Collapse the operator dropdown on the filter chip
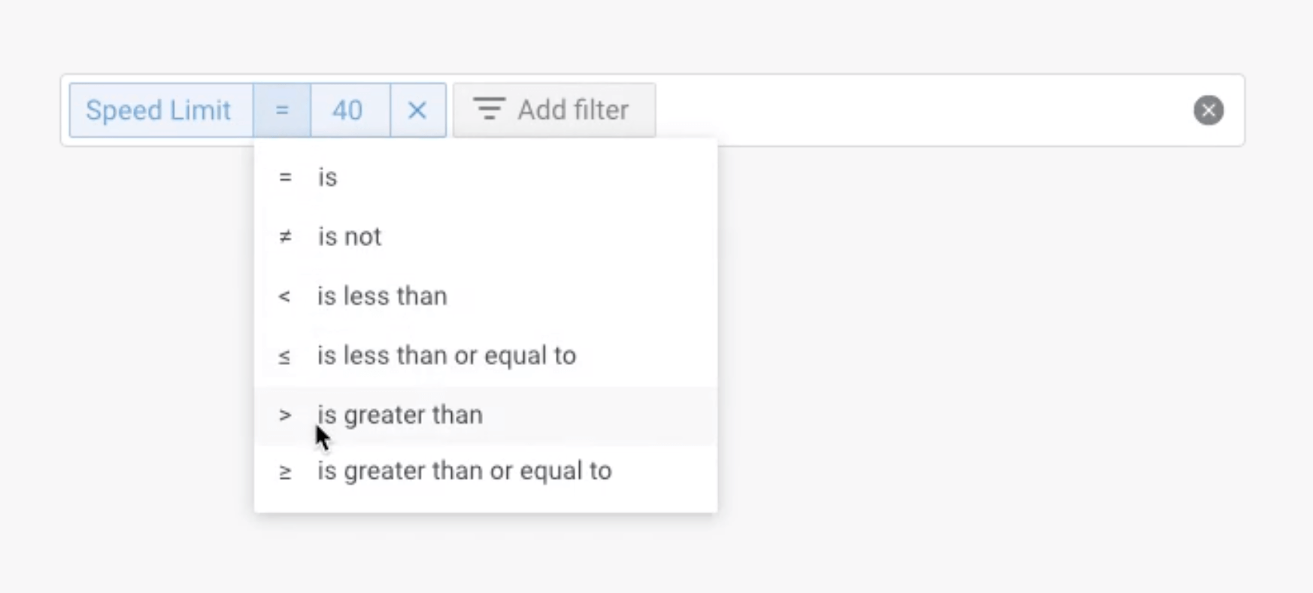1313x593 pixels. pos(282,111)
